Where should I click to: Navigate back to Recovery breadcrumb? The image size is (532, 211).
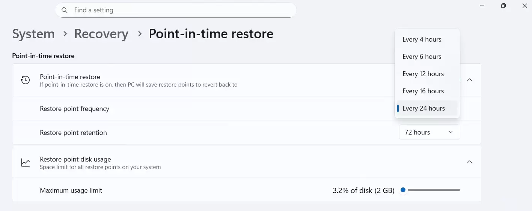click(101, 34)
